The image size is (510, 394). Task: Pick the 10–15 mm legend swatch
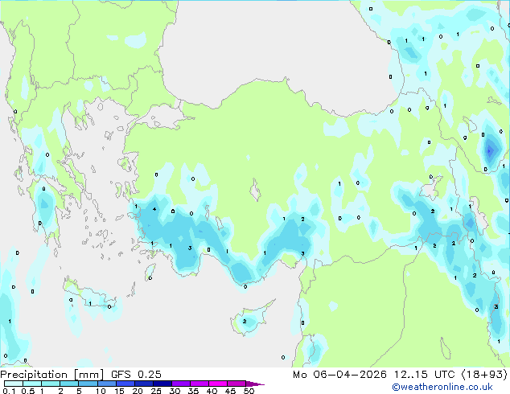[106, 384]
